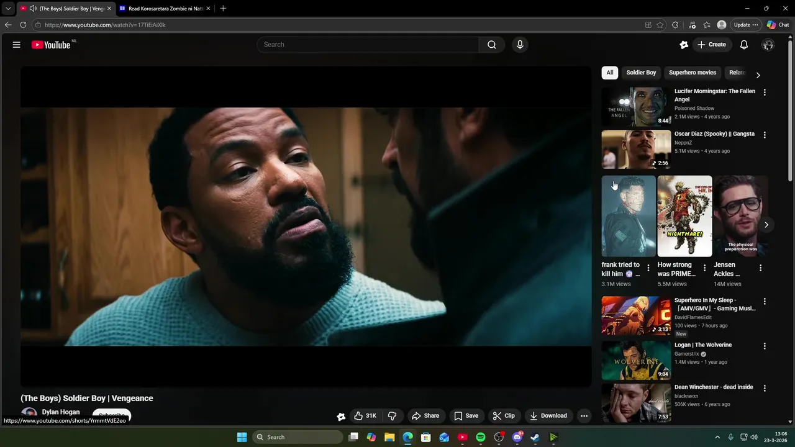
Task: Click the Windows taskbar Search box
Action: [298, 437]
